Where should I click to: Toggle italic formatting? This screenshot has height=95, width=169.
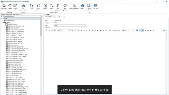(x=87, y=30)
